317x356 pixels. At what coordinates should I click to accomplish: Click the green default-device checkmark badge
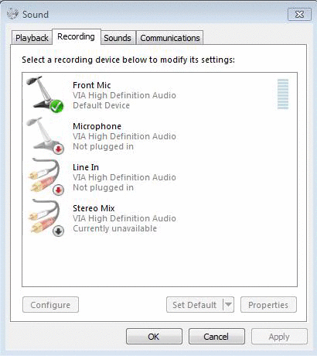(56, 106)
